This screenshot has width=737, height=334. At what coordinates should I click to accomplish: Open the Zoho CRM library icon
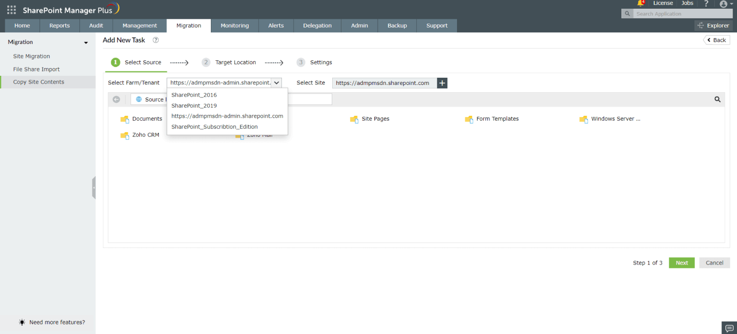tap(125, 136)
